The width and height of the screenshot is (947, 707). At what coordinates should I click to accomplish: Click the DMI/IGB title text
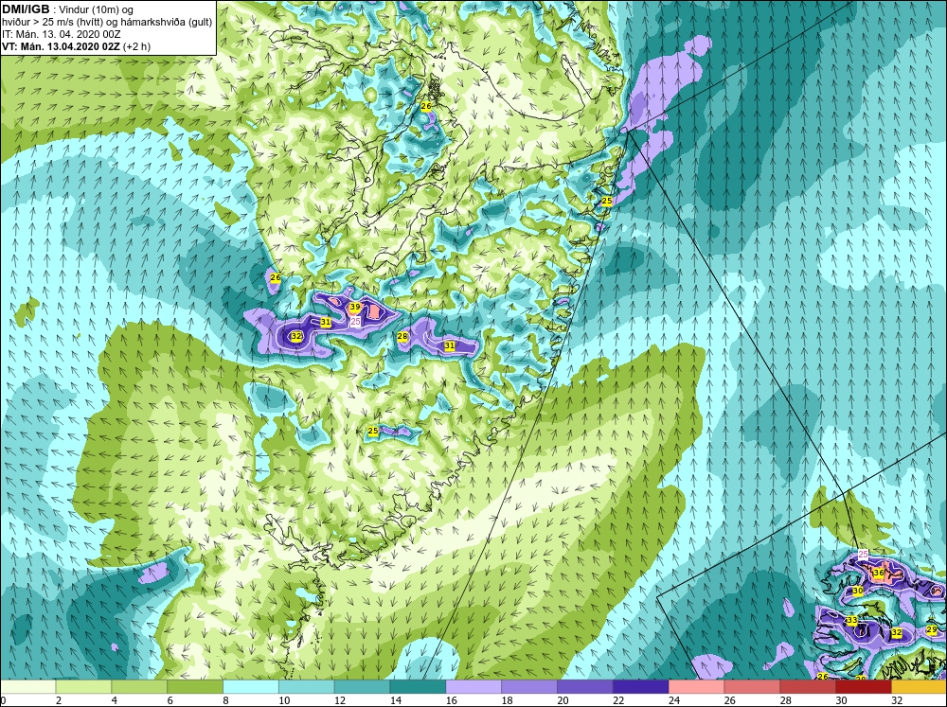pos(26,9)
